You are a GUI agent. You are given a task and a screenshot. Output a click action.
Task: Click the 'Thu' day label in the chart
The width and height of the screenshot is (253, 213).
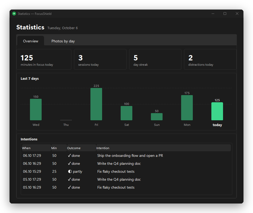click(66, 125)
